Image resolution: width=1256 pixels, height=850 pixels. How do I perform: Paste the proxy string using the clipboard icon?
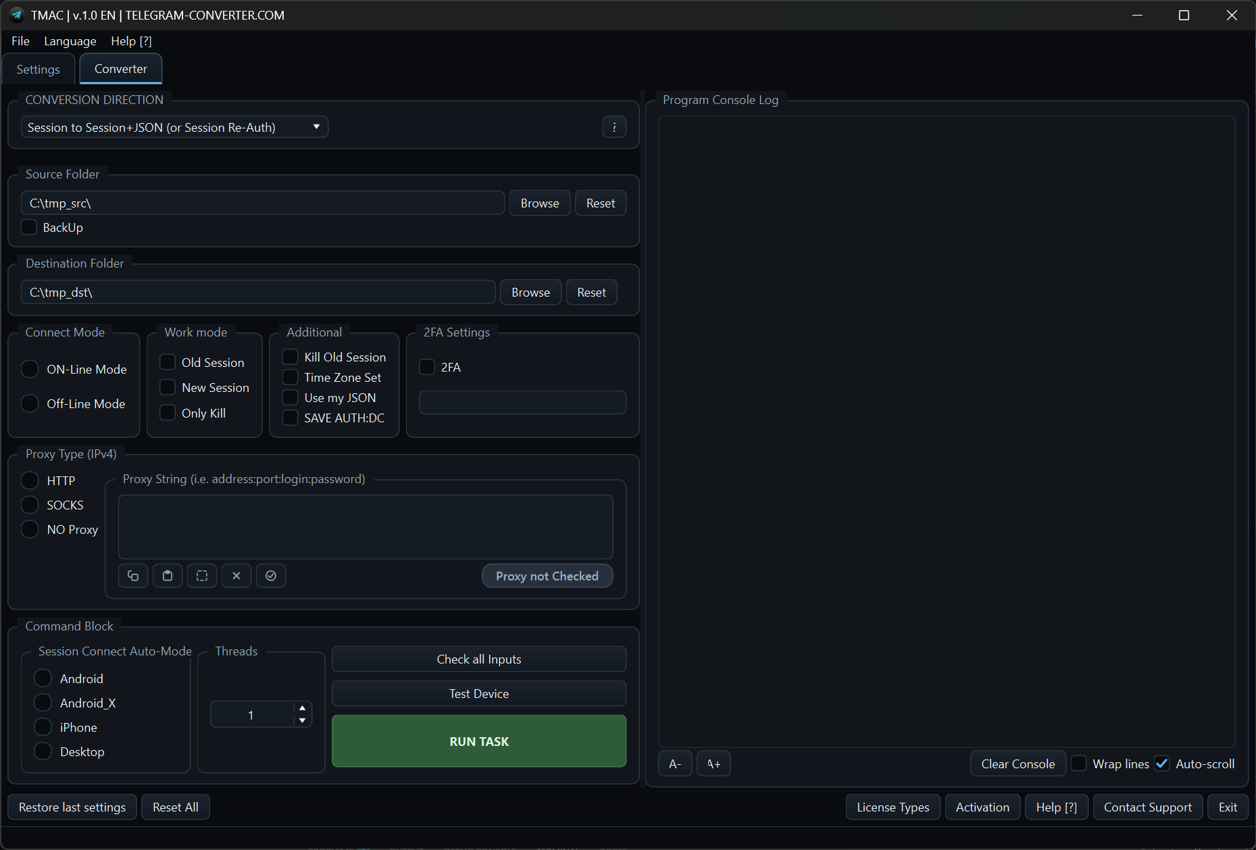click(168, 576)
